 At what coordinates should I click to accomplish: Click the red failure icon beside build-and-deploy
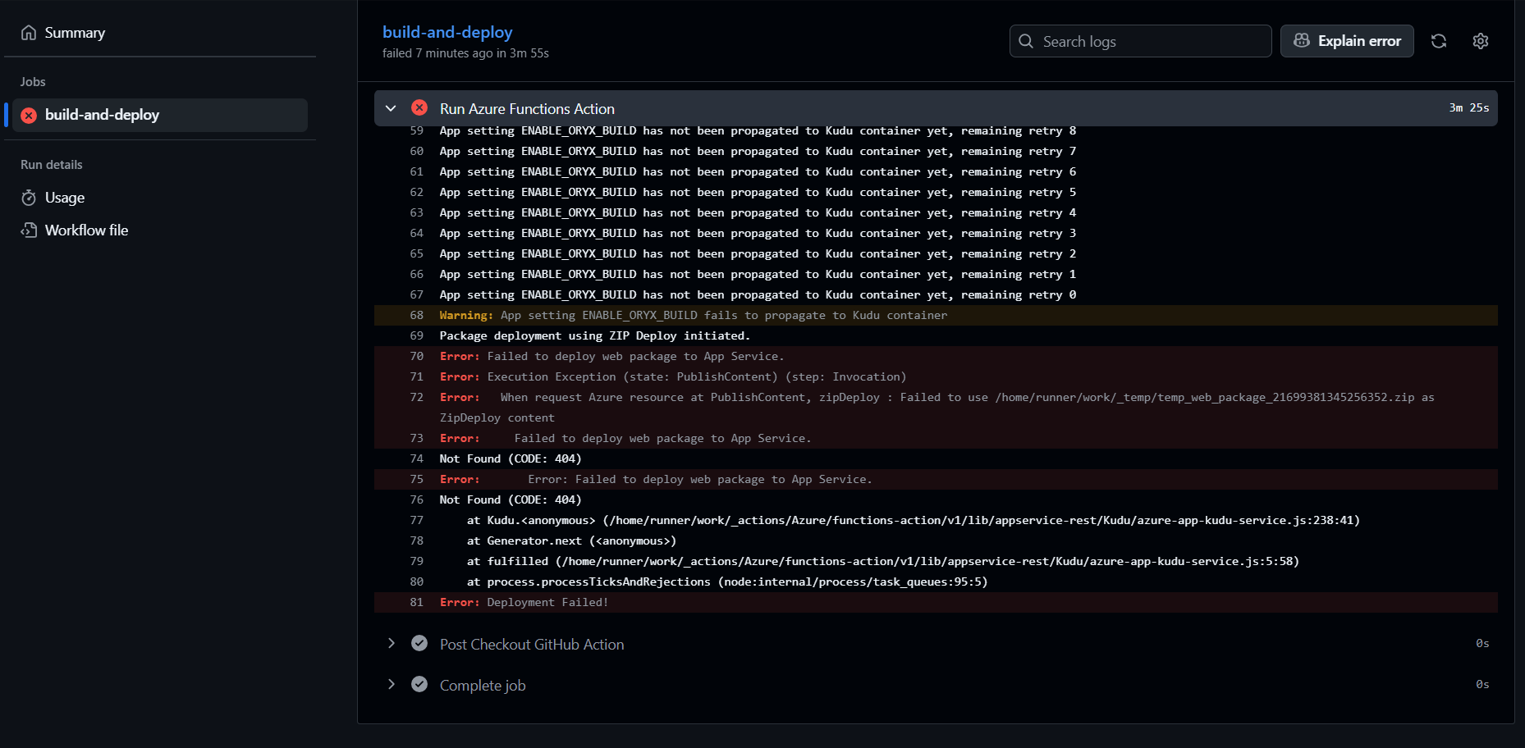tap(29, 115)
